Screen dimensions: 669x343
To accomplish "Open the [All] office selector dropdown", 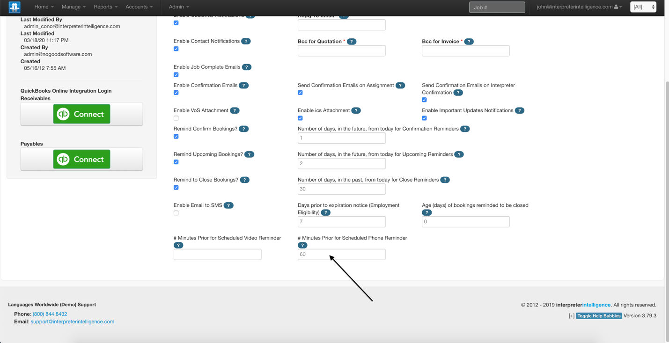I will coord(643,7).
